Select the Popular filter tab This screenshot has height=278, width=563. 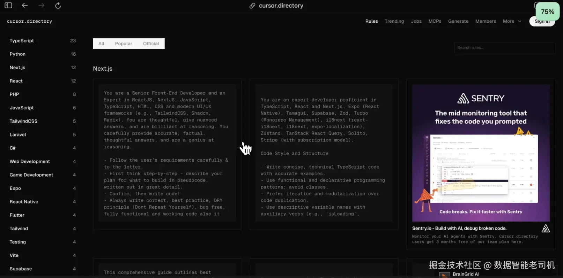click(124, 44)
